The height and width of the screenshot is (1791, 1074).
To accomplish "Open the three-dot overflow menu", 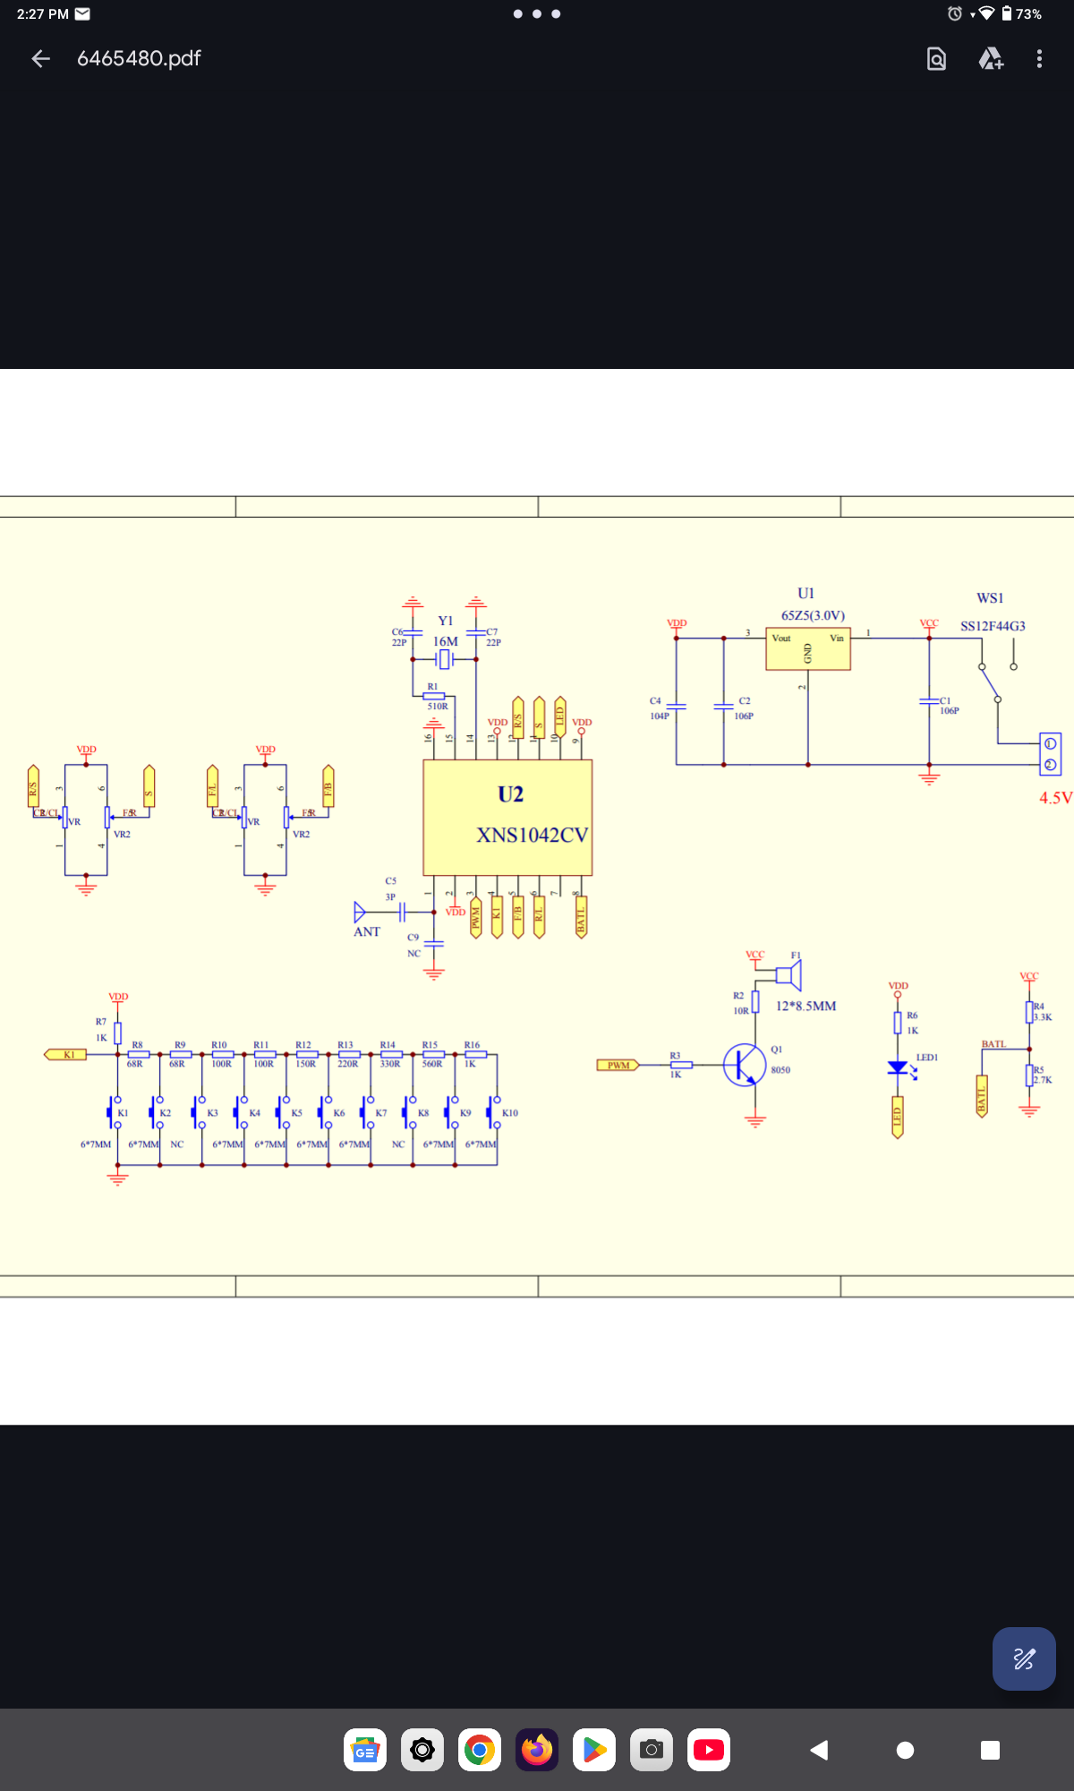I will (x=1039, y=59).
